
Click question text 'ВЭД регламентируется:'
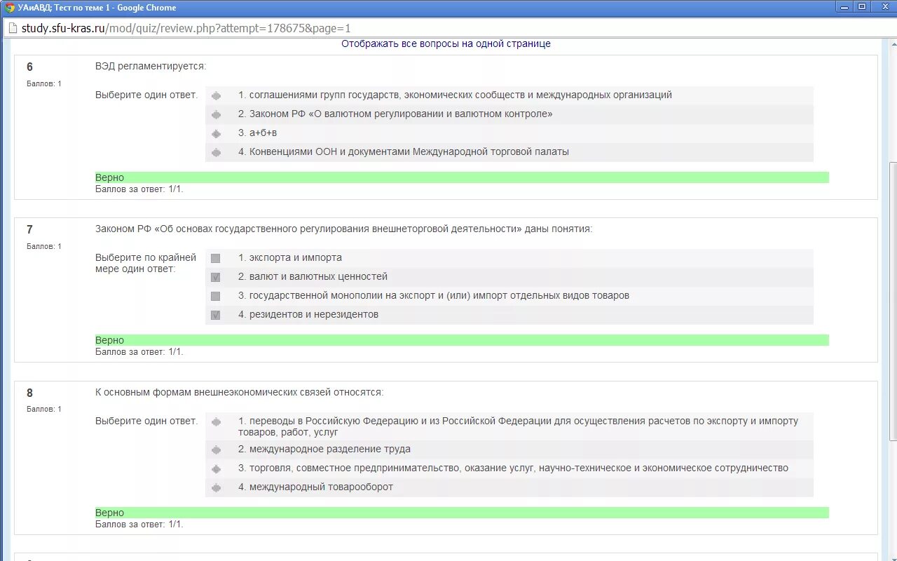coord(151,66)
